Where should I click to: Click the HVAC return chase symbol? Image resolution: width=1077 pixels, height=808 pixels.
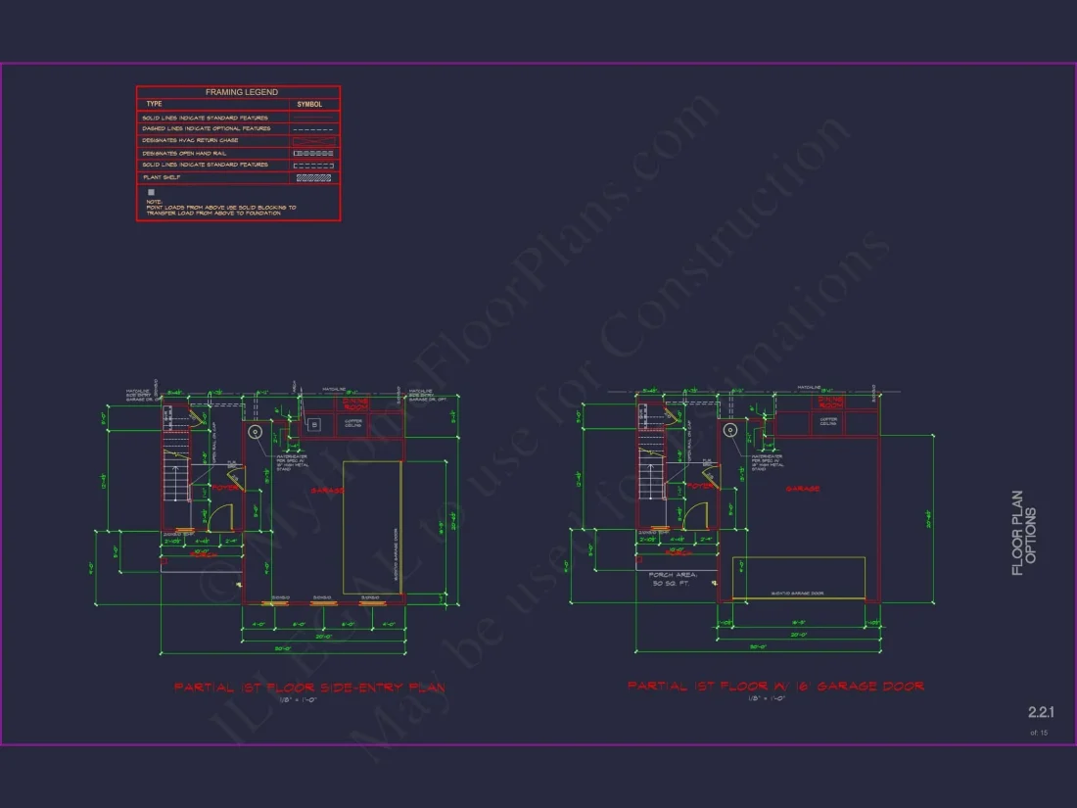pos(314,142)
